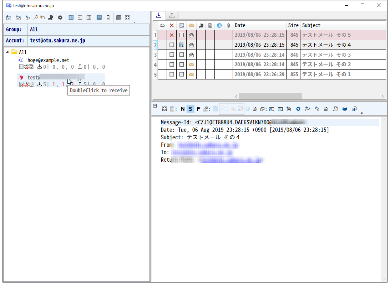Screen dimensions: 390x285
Task: Click the horizontal scrollbar of mail list
Action: [x=270, y=96]
